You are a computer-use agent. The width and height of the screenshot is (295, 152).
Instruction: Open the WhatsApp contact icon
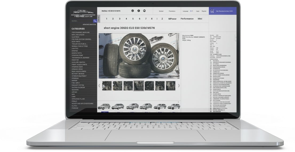(x=133, y=11)
